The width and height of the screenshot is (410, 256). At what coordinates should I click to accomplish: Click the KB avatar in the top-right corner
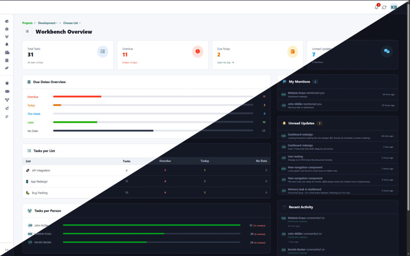tap(394, 7)
